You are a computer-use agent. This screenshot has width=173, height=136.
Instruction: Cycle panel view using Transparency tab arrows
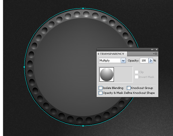(x=98, y=54)
